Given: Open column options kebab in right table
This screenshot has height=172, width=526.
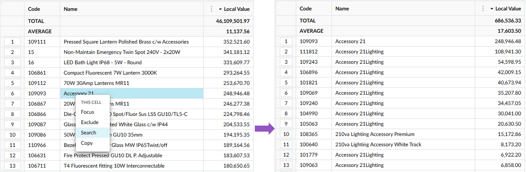Looking at the screenshot, I should (x=483, y=9).
